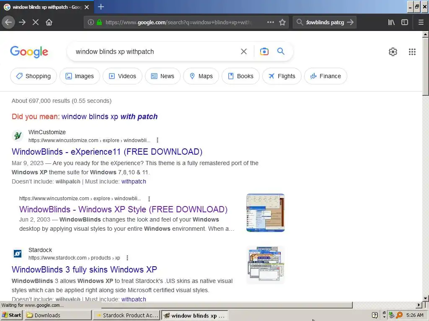Open the Stardock result thumbnail
The image size is (429, 321).
(x=265, y=265)
